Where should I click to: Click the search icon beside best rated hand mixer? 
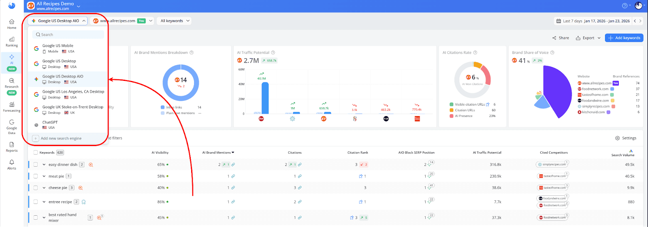(x=99, y=217)
